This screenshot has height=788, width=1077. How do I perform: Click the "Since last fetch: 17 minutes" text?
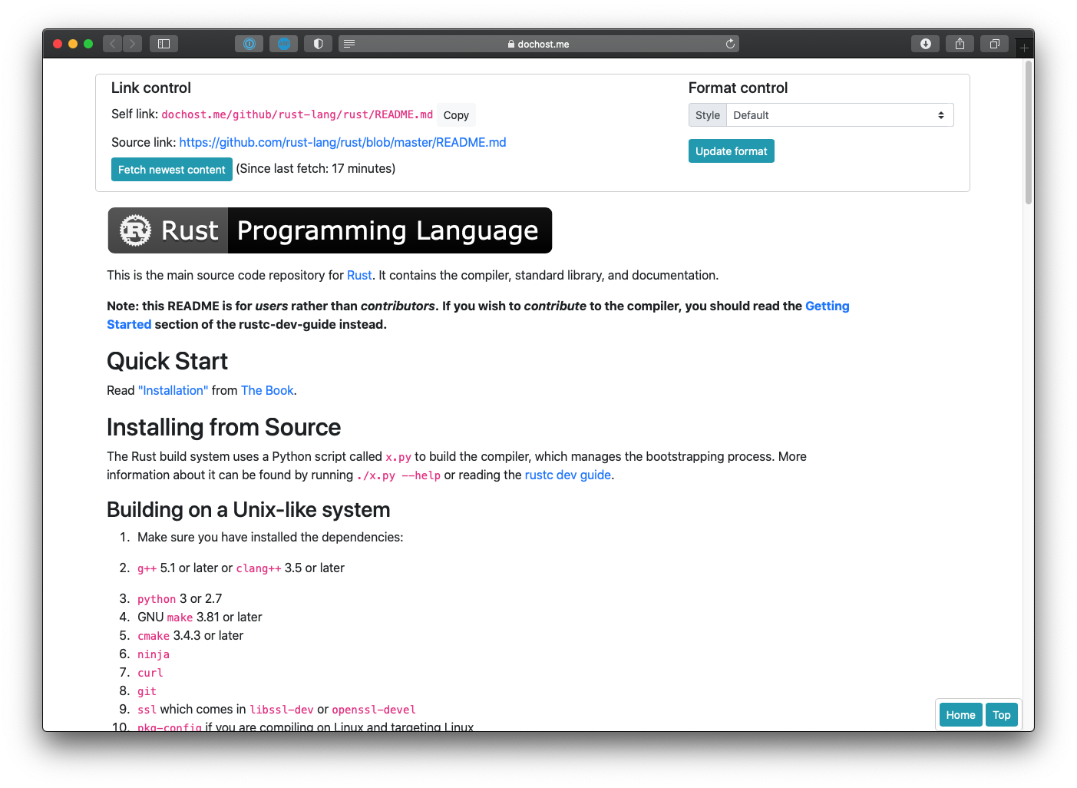click(316, 168)
